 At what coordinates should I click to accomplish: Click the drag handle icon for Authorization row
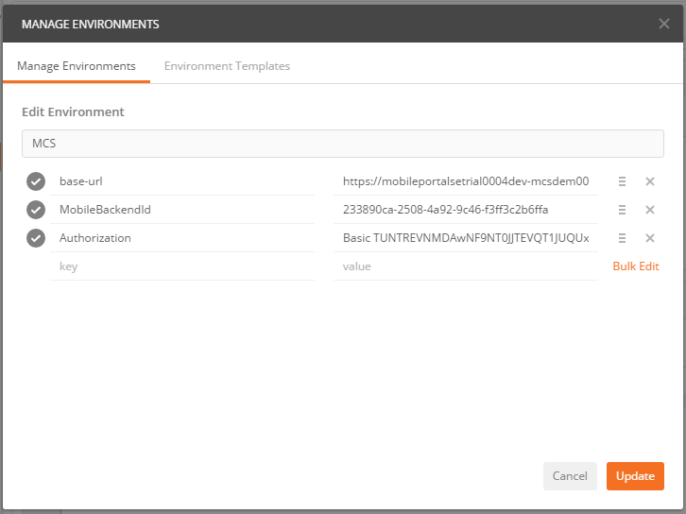(x=622, y=238)
